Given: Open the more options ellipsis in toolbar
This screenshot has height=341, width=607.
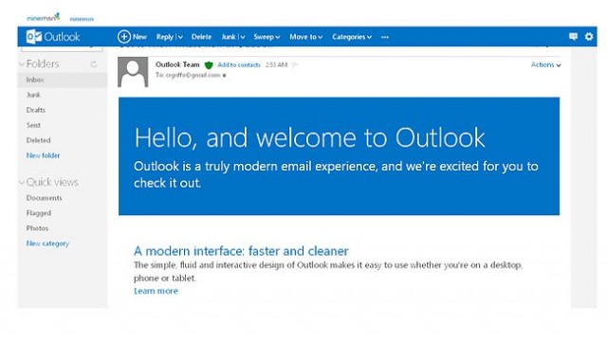Looking at the screenshot, I should tap(385, 37).
